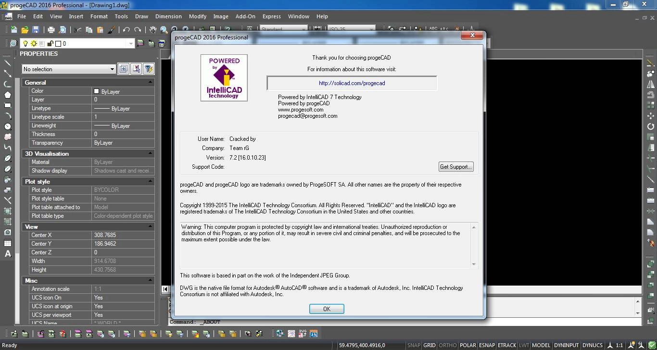The height and width of the screenshot is (350, 657).
Task: Open the solicad.com/progecad link
Action: (352, 83)
